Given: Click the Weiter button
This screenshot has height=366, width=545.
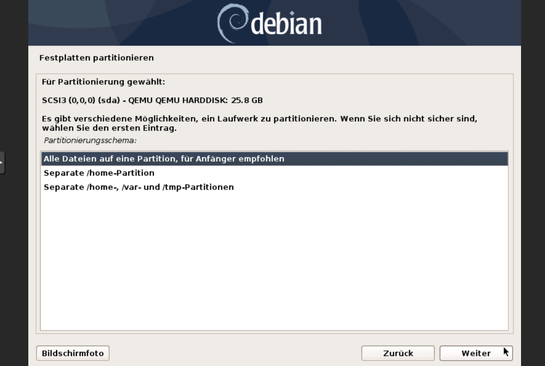Looking at the screenshot, I should tap(476, 353).
